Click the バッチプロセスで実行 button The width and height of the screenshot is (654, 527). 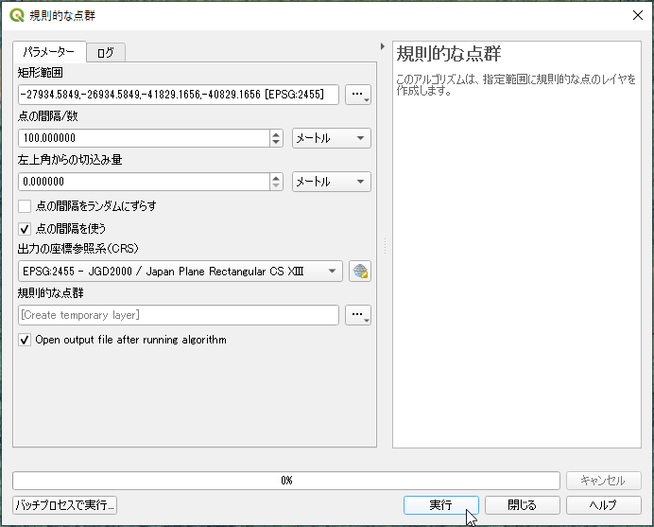tap(64, 505)
